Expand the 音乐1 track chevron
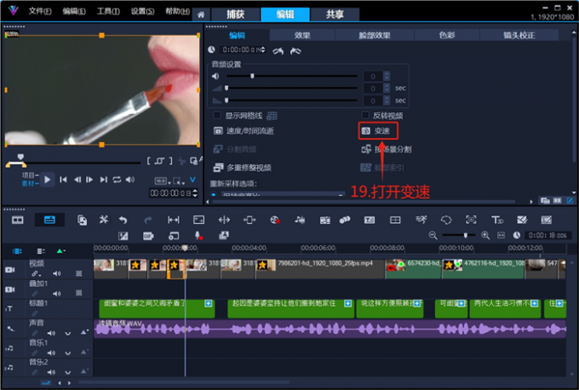Viewport: 579px width, 390px height. point(68,353)
